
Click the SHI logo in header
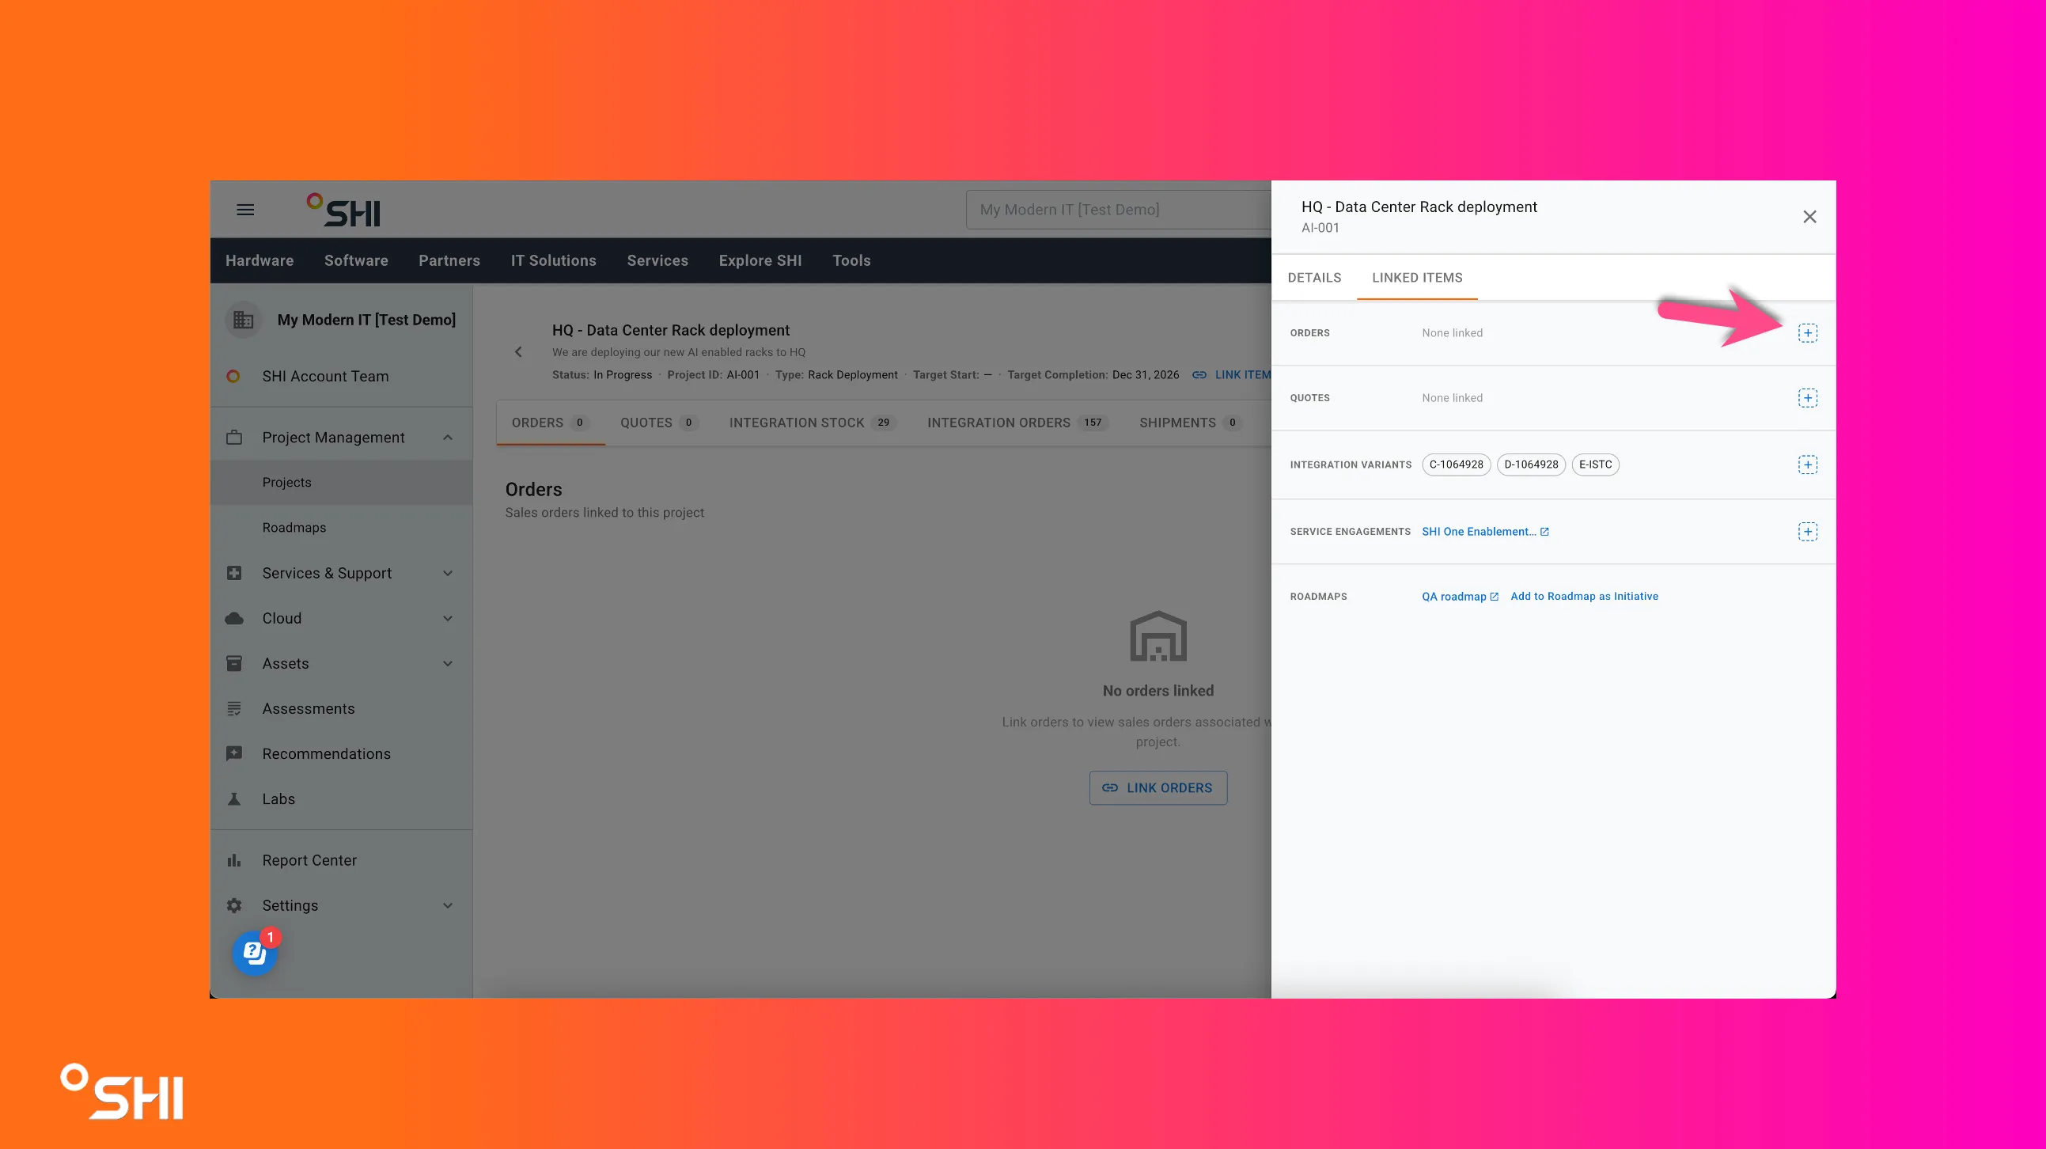pyautogui.click(x=344, y=210)
